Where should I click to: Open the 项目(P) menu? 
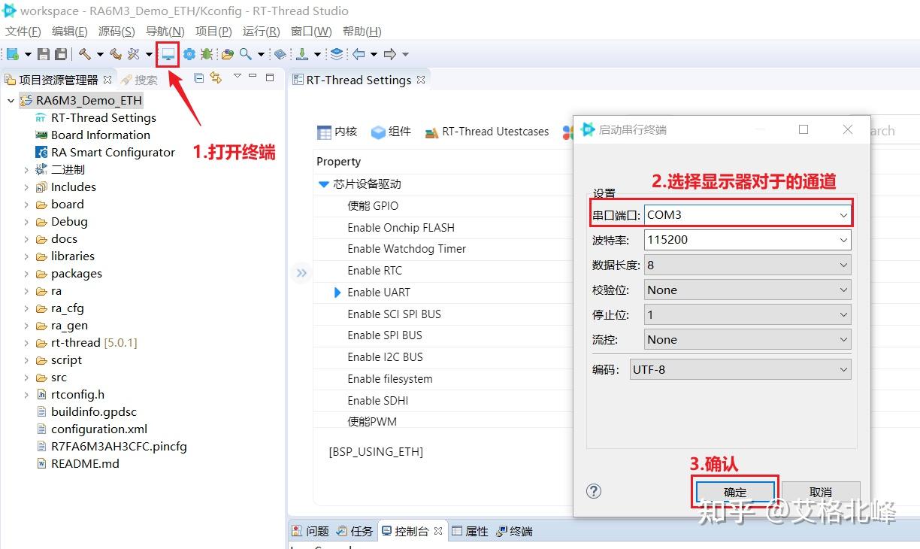(213, 32)
